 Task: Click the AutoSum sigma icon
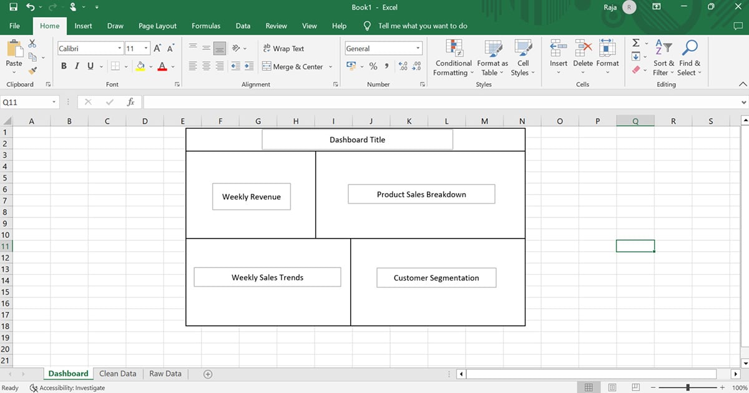pyautogui.click(x=636, y=43)
